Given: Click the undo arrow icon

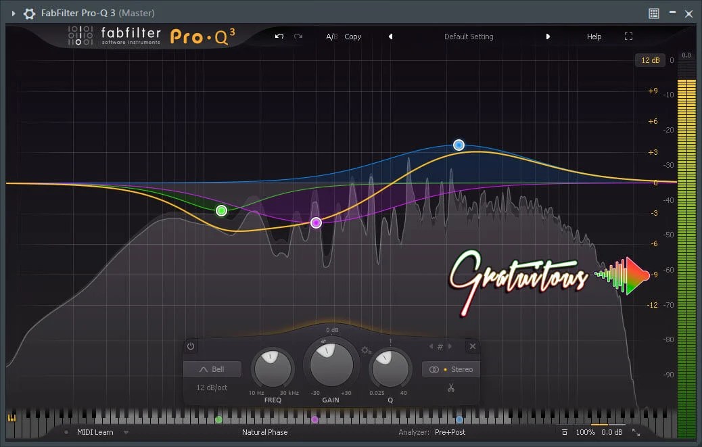Looking at the screenshot, I should [x=279, y=37].
